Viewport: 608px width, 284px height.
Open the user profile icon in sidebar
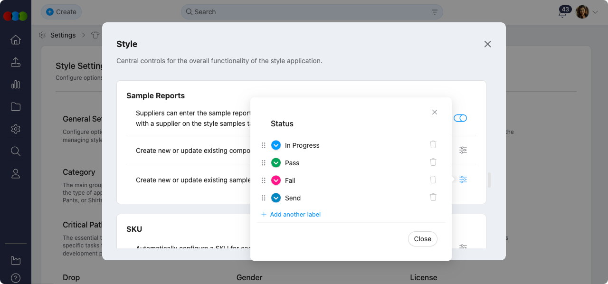15,173
